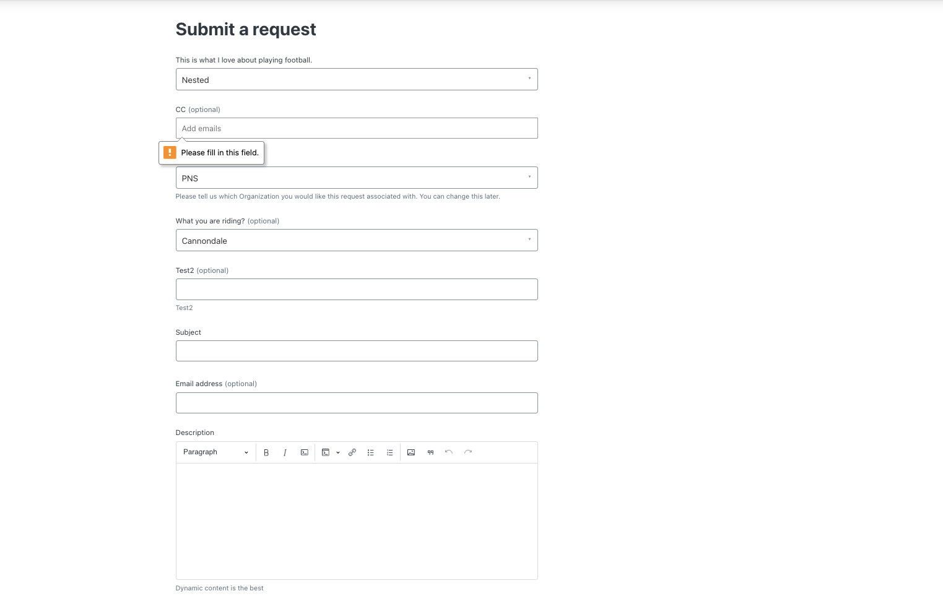Screen dimensions: 943x604
Task: Insert a link in the Description
Action: click(352, 452)
